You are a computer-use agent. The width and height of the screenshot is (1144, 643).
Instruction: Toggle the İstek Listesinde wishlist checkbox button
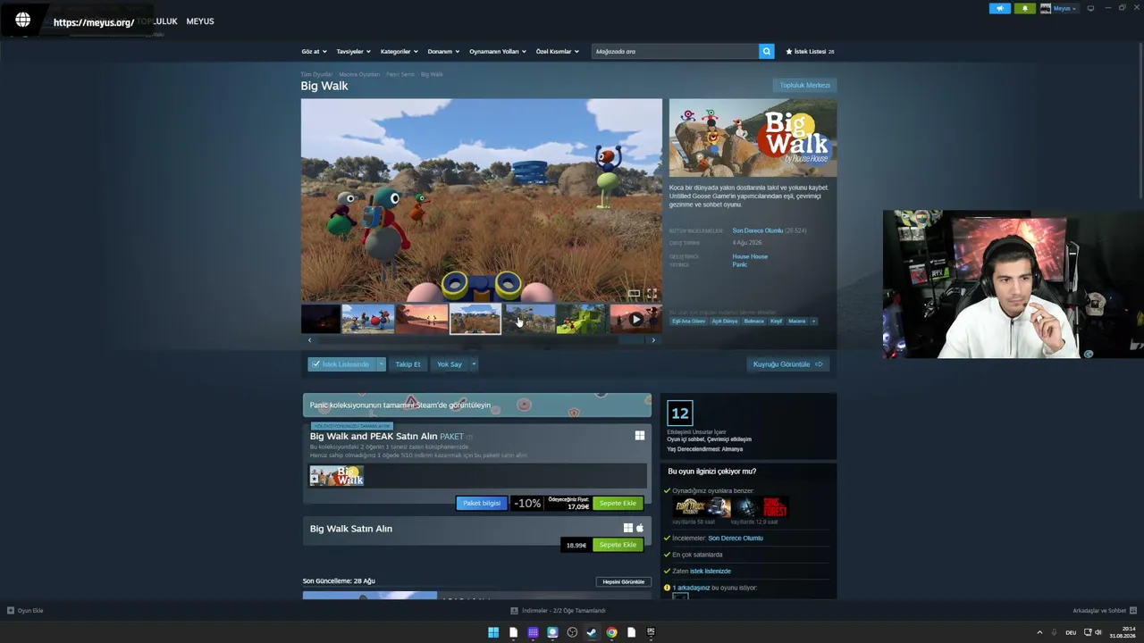(x=341, y=364)
